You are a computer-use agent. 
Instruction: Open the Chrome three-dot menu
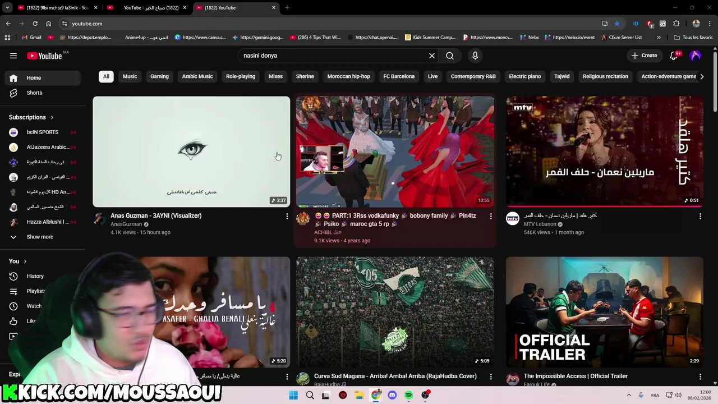[x=710, y=24]
